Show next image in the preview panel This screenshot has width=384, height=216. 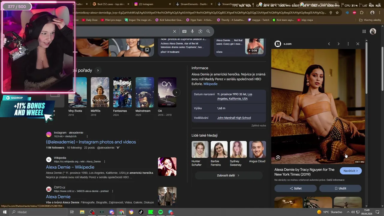338,44
